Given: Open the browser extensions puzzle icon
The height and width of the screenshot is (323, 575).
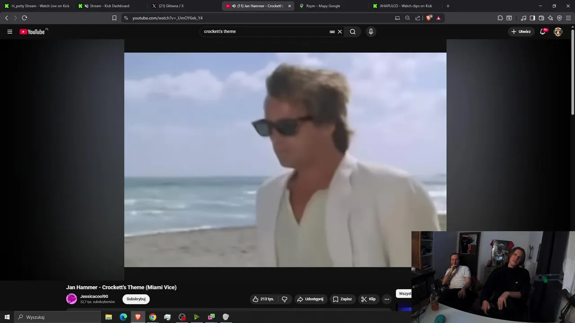Looking at the screenshot, I should click(500, 18).
